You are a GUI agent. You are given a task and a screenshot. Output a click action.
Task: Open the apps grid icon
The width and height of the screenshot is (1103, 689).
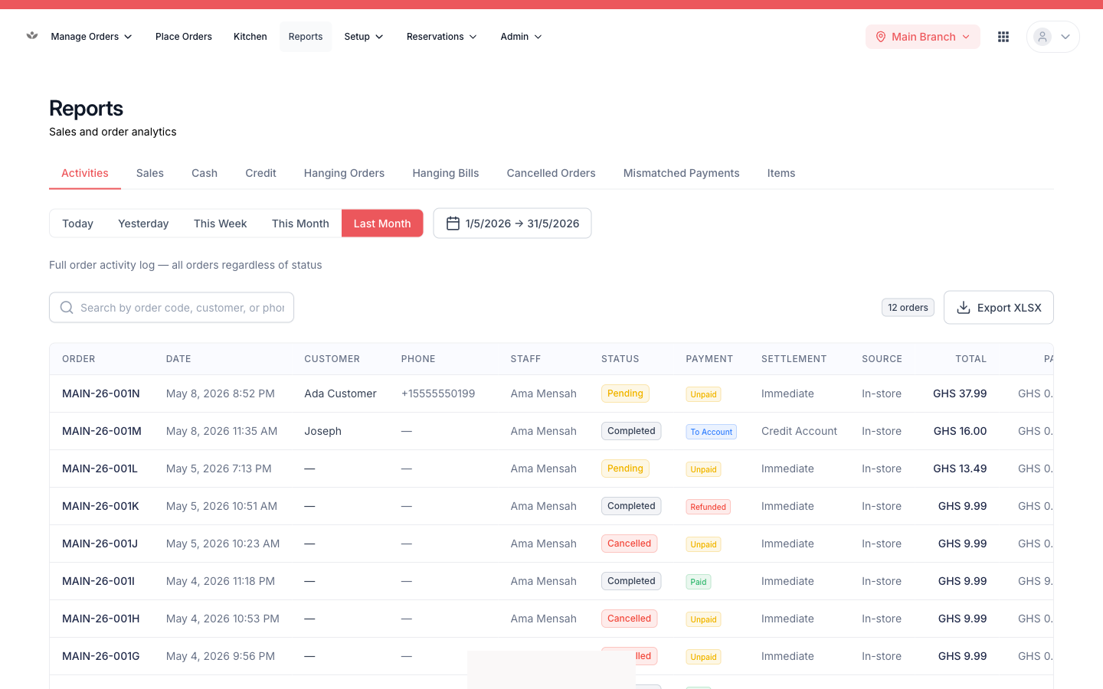coord(1003,37)
